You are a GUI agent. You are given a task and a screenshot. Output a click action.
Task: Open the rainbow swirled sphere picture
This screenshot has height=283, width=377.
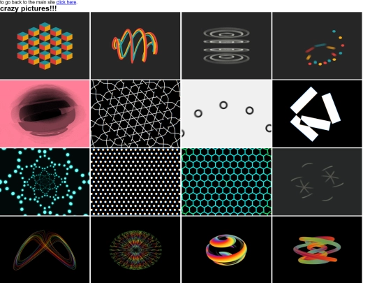226,249
